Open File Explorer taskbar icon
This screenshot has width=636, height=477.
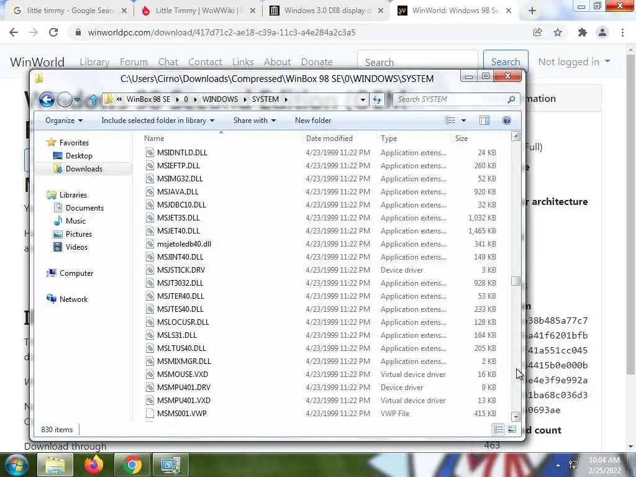(55, 465)
